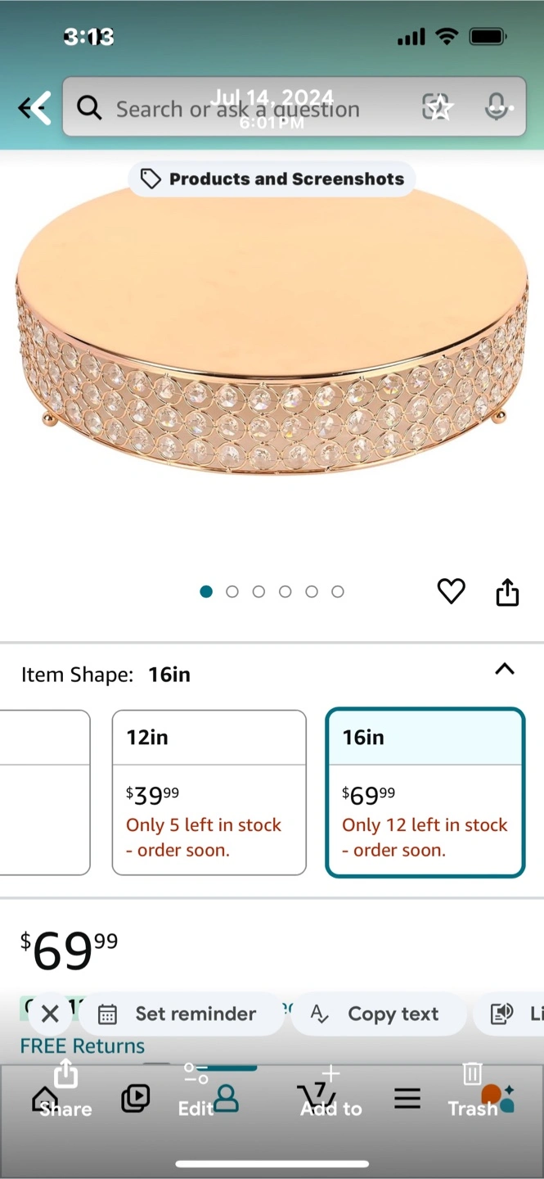Jump to the second image carousel dot
The width and height of the screenshot is (544, 1179).
pyautogui.click(x=232, y=592)
